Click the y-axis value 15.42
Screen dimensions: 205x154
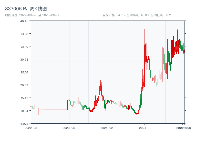click(x=25, y=98)
